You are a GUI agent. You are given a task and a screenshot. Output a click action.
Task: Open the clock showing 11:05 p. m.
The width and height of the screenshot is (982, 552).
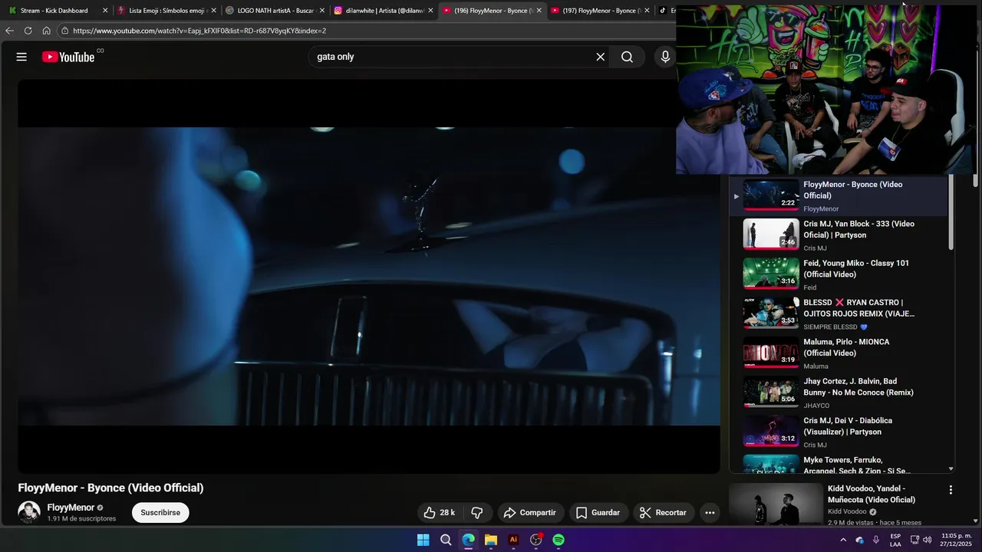956,540
